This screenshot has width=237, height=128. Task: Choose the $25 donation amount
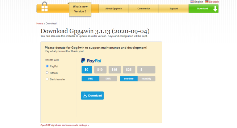click(x=129, y=70)
